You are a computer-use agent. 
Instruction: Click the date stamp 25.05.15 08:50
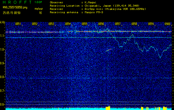[12, 13]
